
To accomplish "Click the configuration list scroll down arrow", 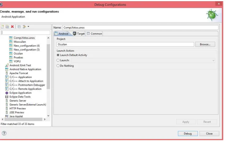I will [x=48, y=115].
